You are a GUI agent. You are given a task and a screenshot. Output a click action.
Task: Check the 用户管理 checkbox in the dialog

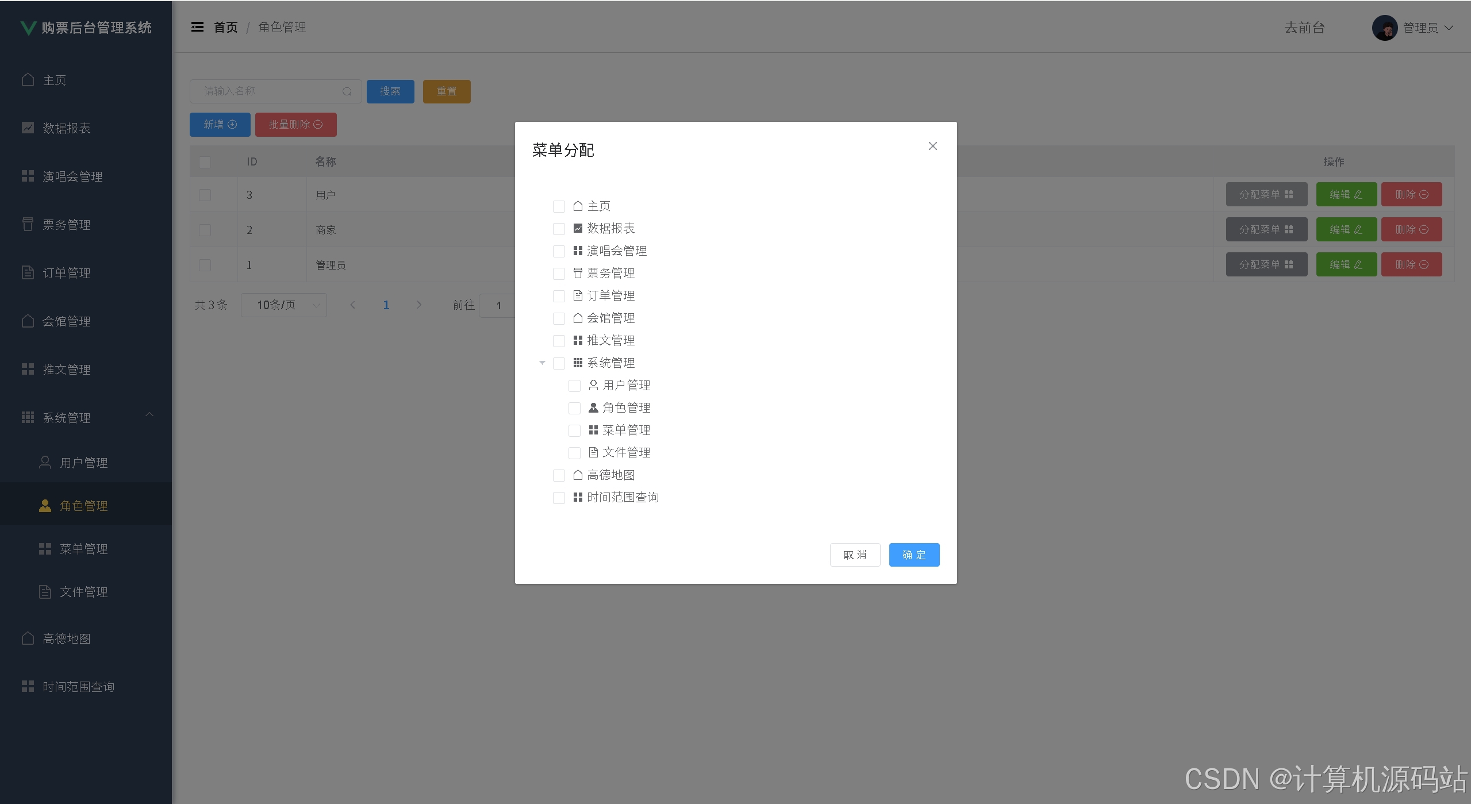point(574,386)
